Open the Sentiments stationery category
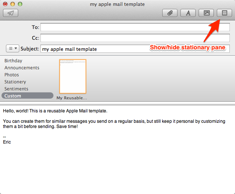This screenshot has width=235, height=194. (16, 89)
